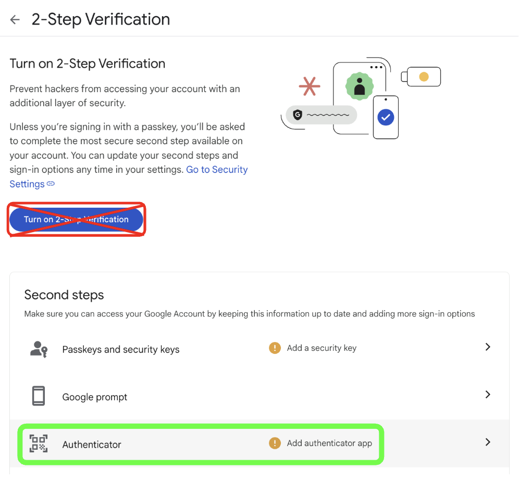Click the blue checkmark phone illustration
This screenshot has width=519, height=482.
click(386, 117)
